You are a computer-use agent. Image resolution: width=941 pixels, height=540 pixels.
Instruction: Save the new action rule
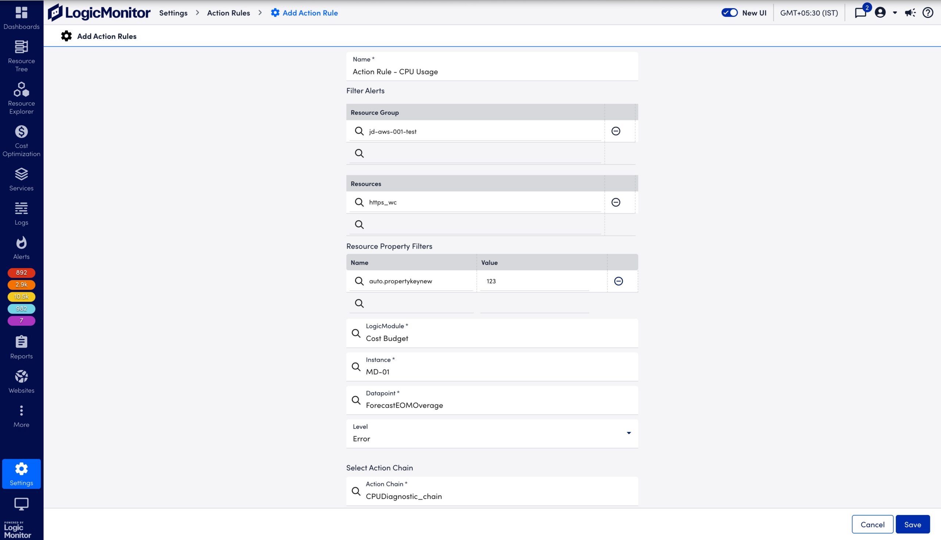(913, 524)
